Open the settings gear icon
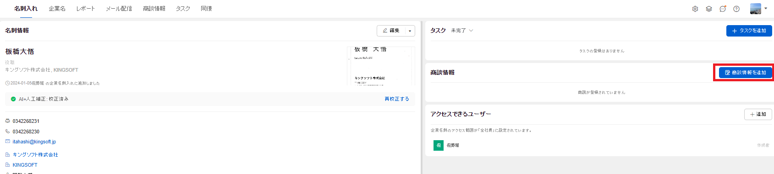This screenshot has height=174, width=774. (x=695, y=9)
